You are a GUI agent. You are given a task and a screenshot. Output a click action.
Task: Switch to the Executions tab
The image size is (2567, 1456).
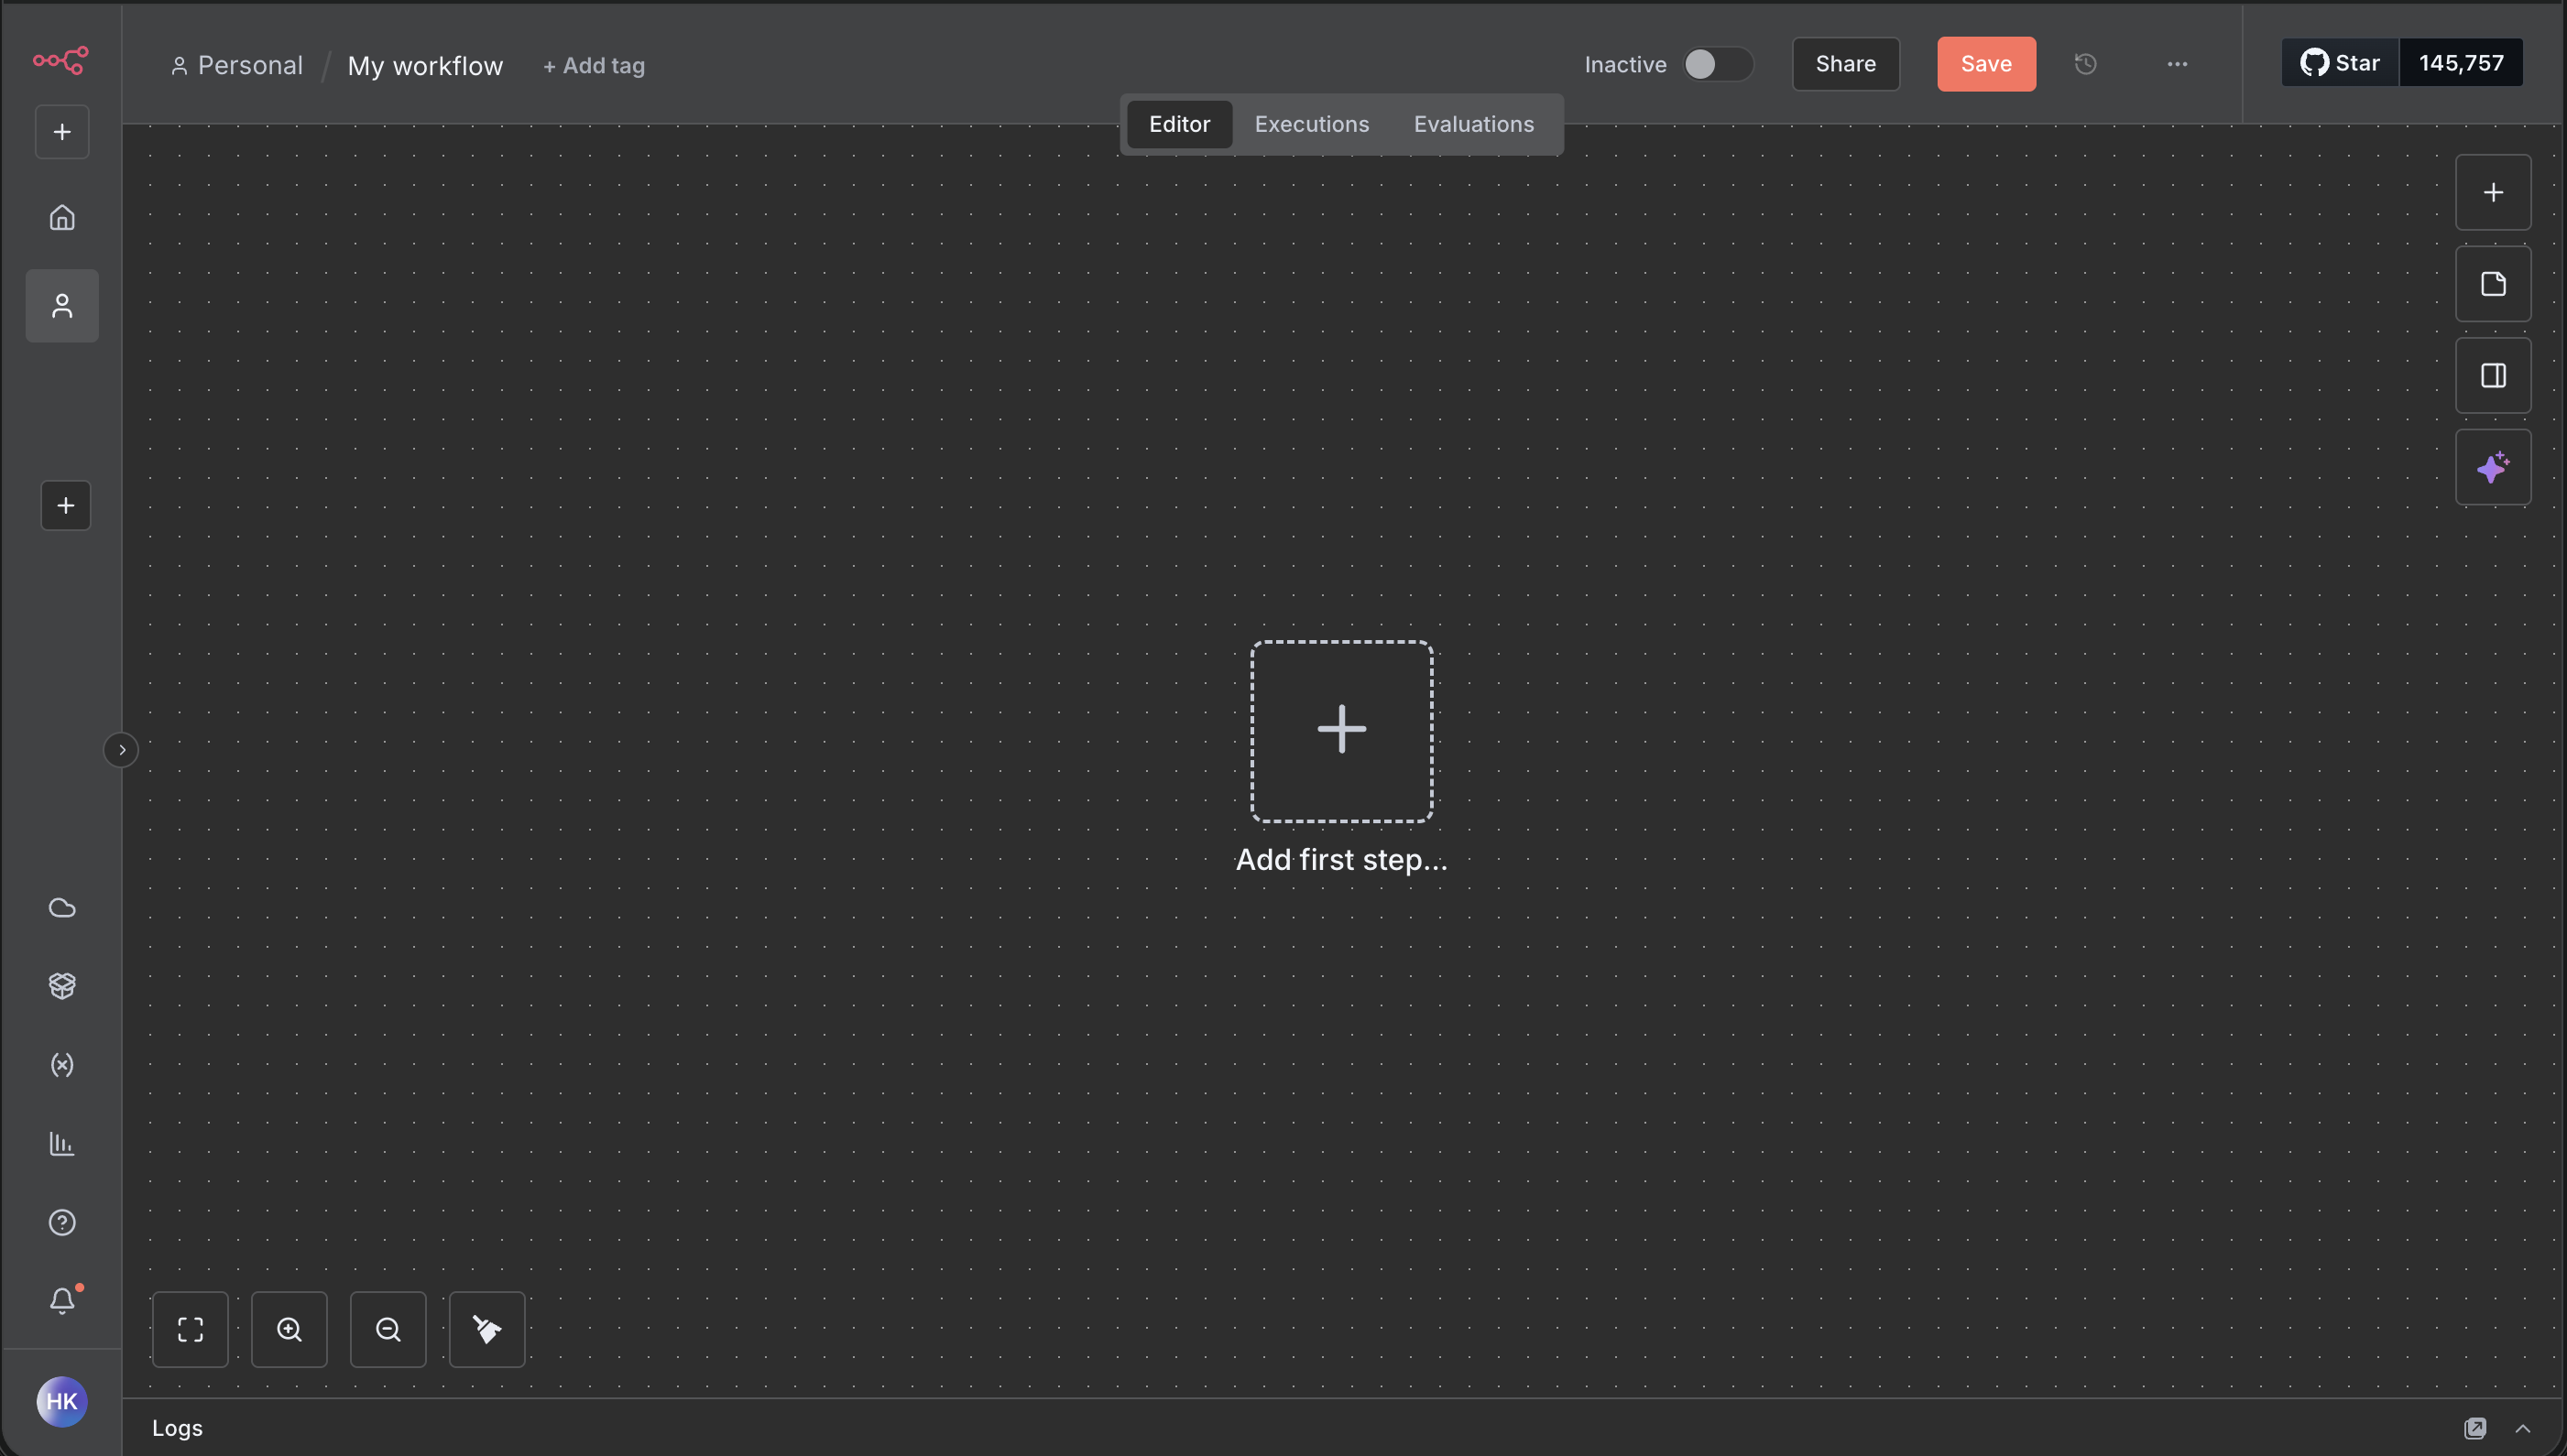1312,124
